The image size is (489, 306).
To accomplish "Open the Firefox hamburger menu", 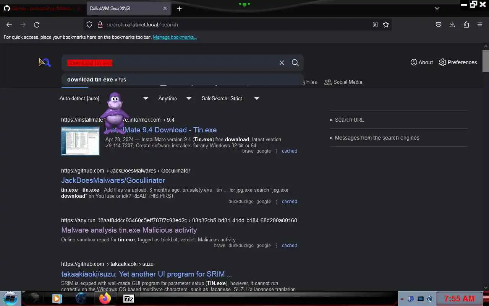I will (x=480, y=24).
